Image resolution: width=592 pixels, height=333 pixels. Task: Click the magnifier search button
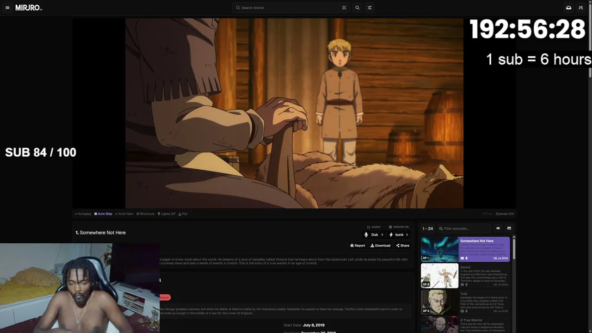[357, 8]
